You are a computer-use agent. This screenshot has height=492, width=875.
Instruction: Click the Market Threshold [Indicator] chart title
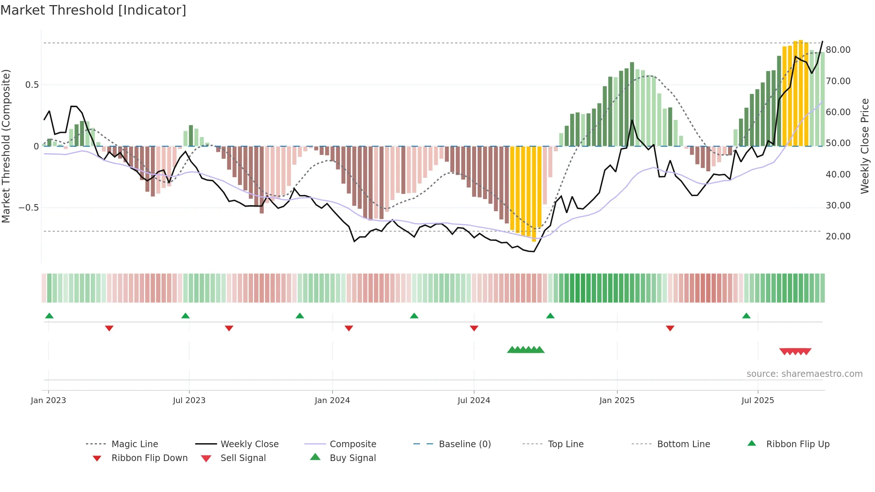93,10
